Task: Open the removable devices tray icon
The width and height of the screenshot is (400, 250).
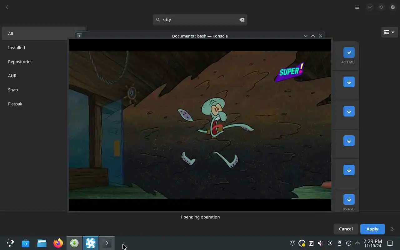Action: tap(339, 243)
